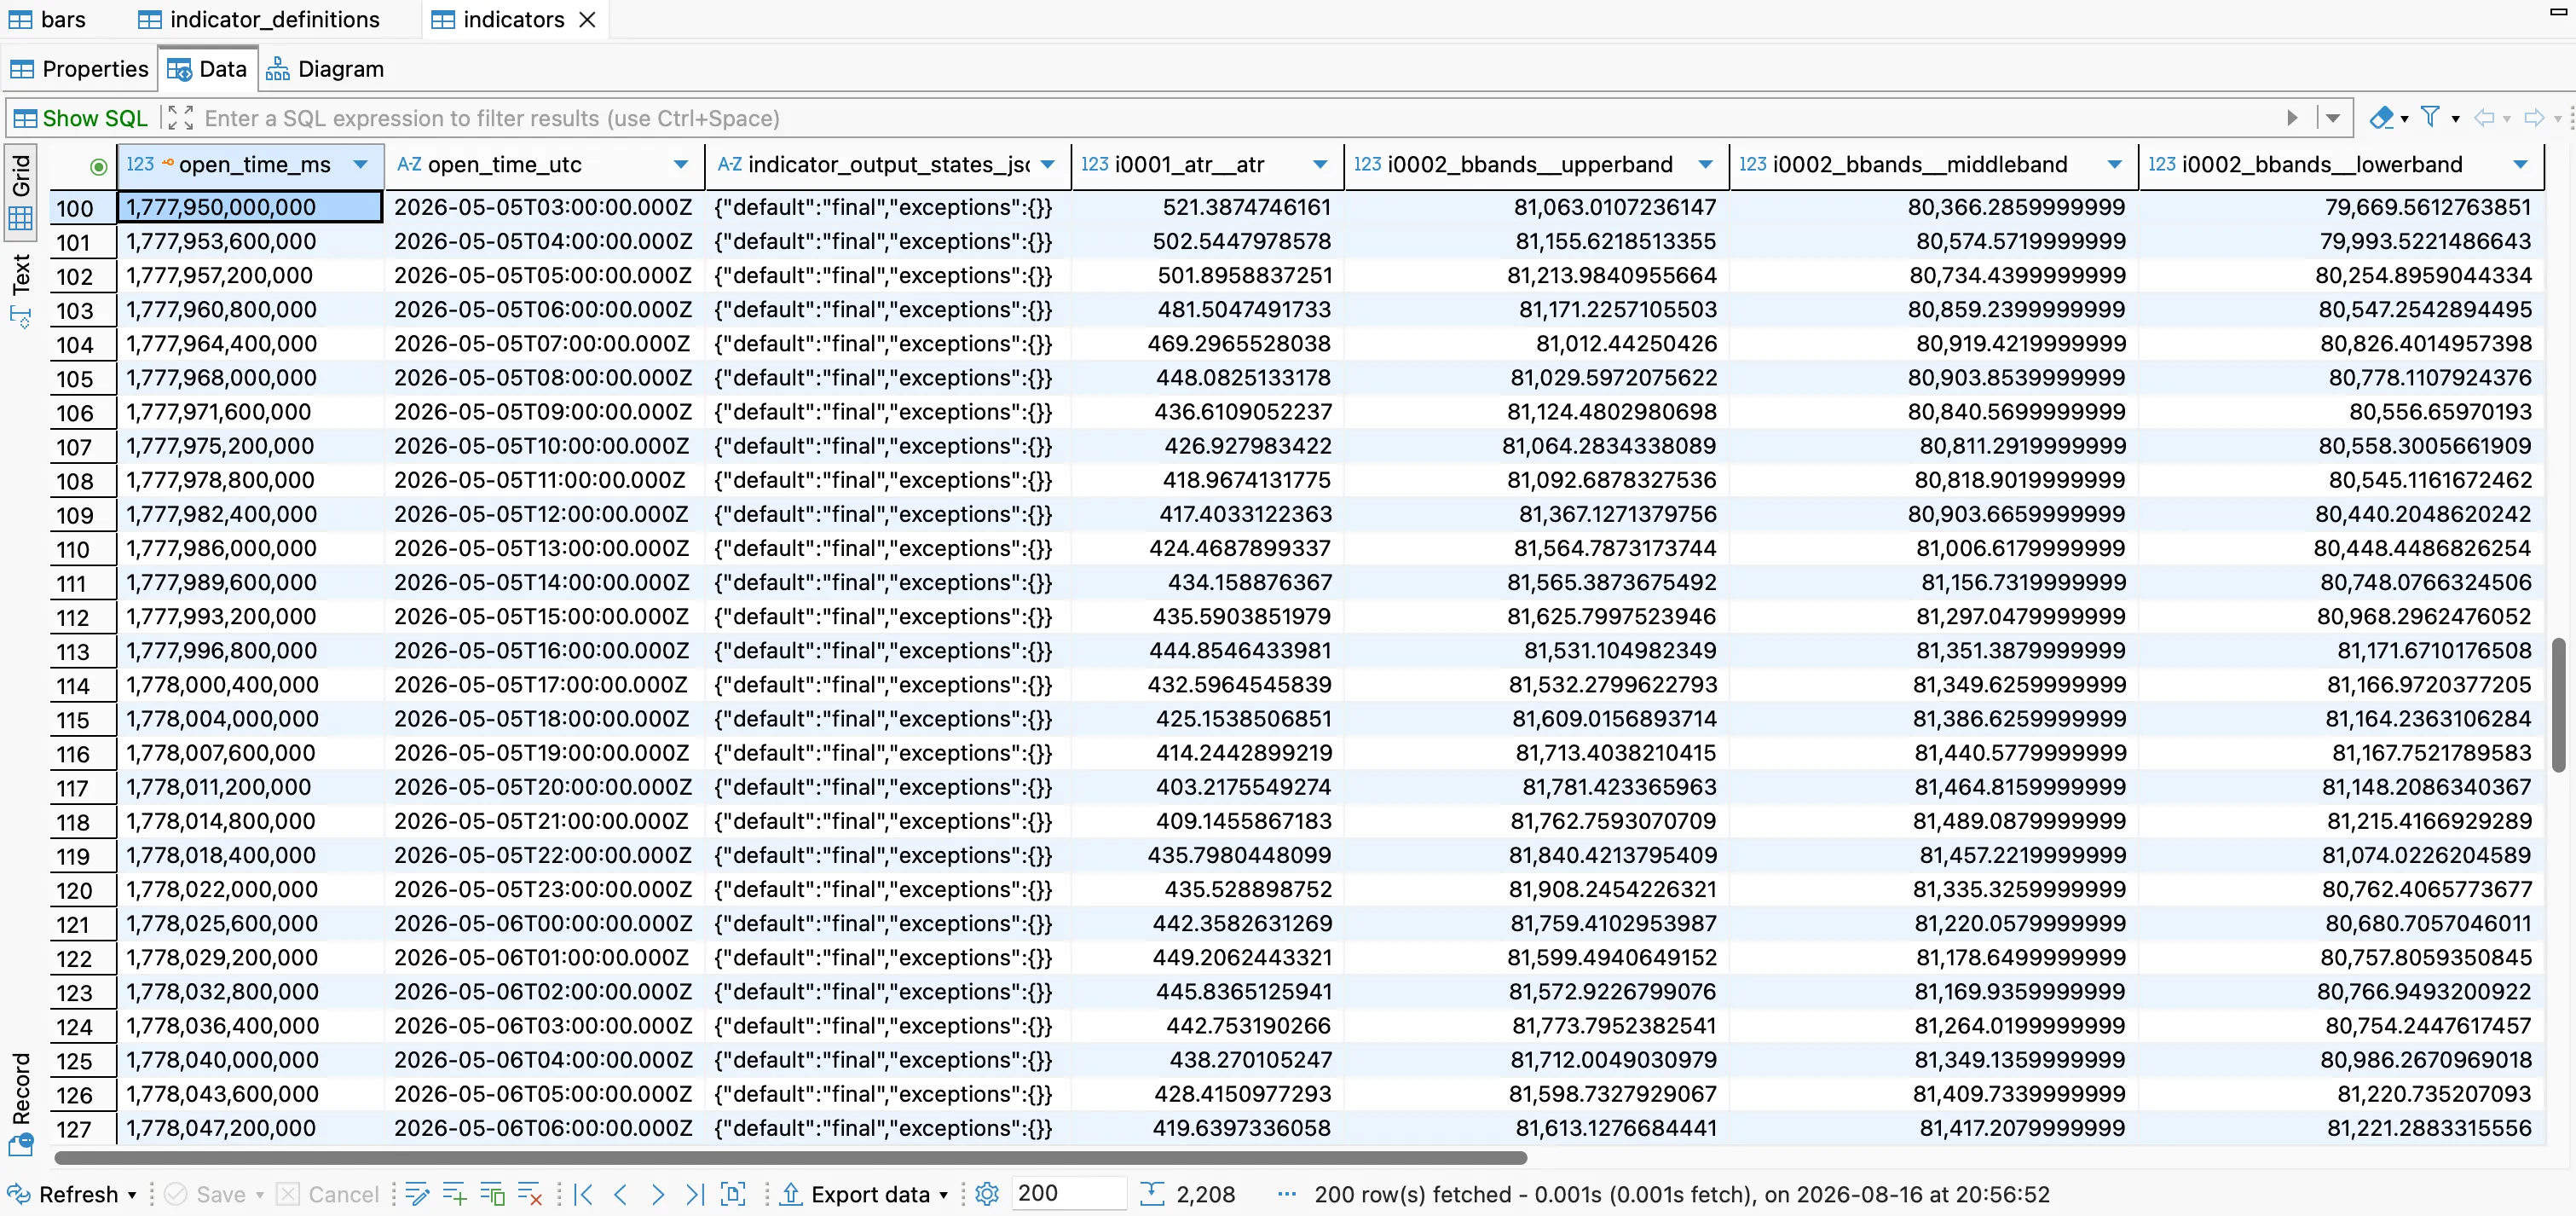Jump to last row with the last-page arrow
Image resolution: width=2576 pixels, height=1216 pixels.
tap(695, 1194)
